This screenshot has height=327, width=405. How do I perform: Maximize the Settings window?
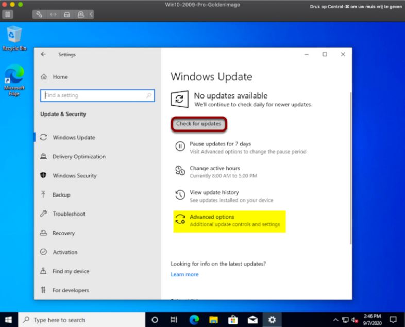coord(325,54)
